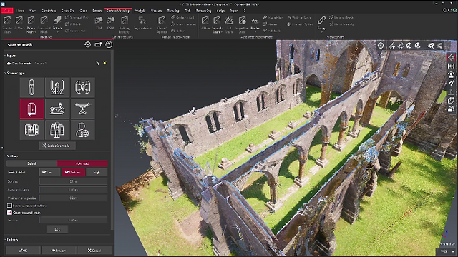Click the Preview button
The image size is (458, 257).
pyautogui.click(x=59, y=251)
